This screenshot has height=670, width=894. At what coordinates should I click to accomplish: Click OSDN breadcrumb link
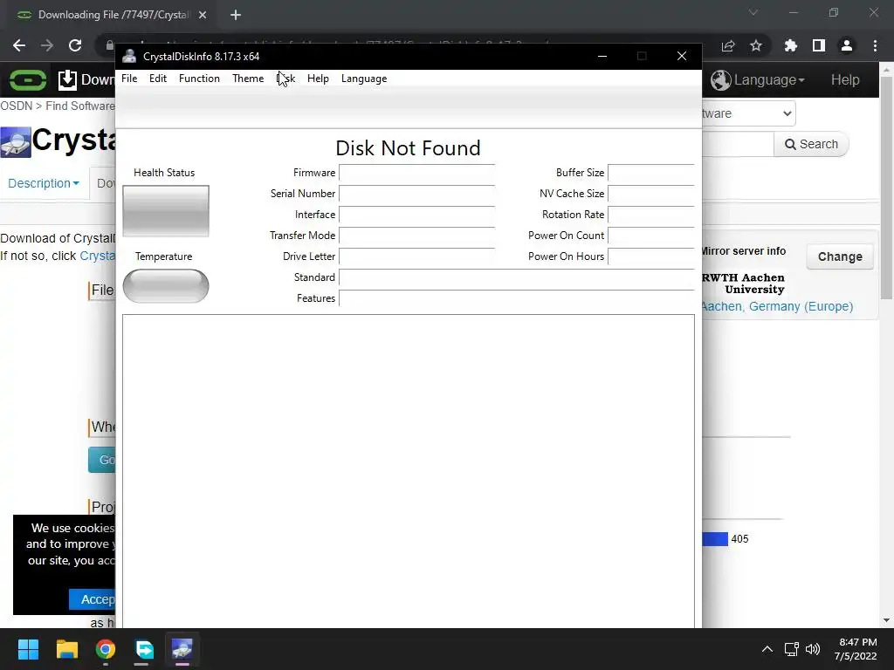(x=16, y=106)
